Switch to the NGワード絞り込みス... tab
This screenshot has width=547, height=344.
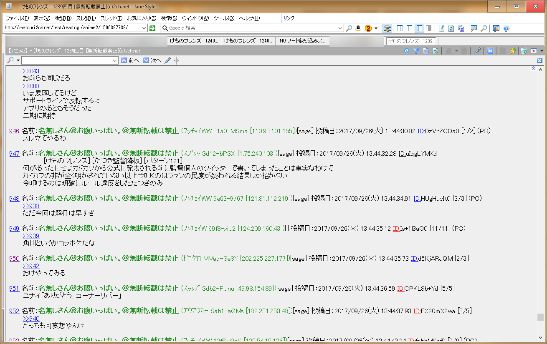tap(302, 41)
